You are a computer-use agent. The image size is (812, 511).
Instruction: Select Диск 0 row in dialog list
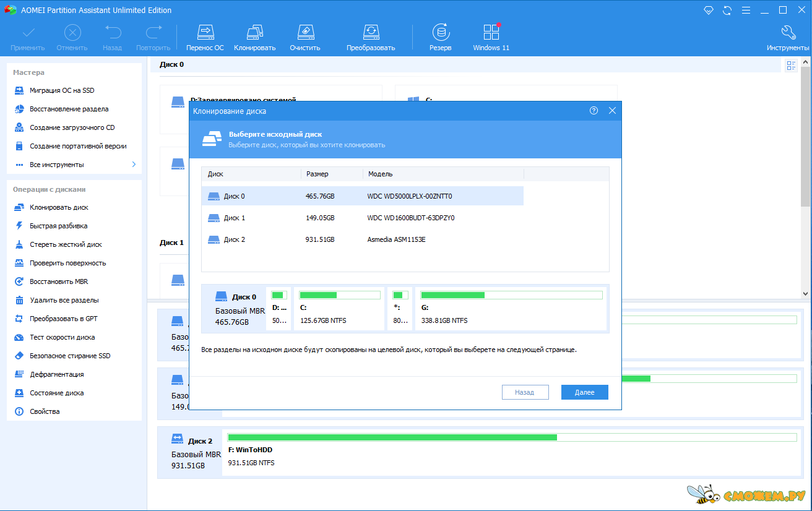(x=363, y=196)
